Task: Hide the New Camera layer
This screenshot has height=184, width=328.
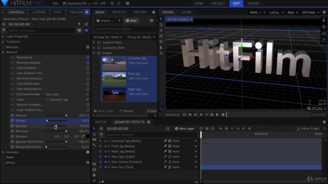Action: tap(106, 162)
